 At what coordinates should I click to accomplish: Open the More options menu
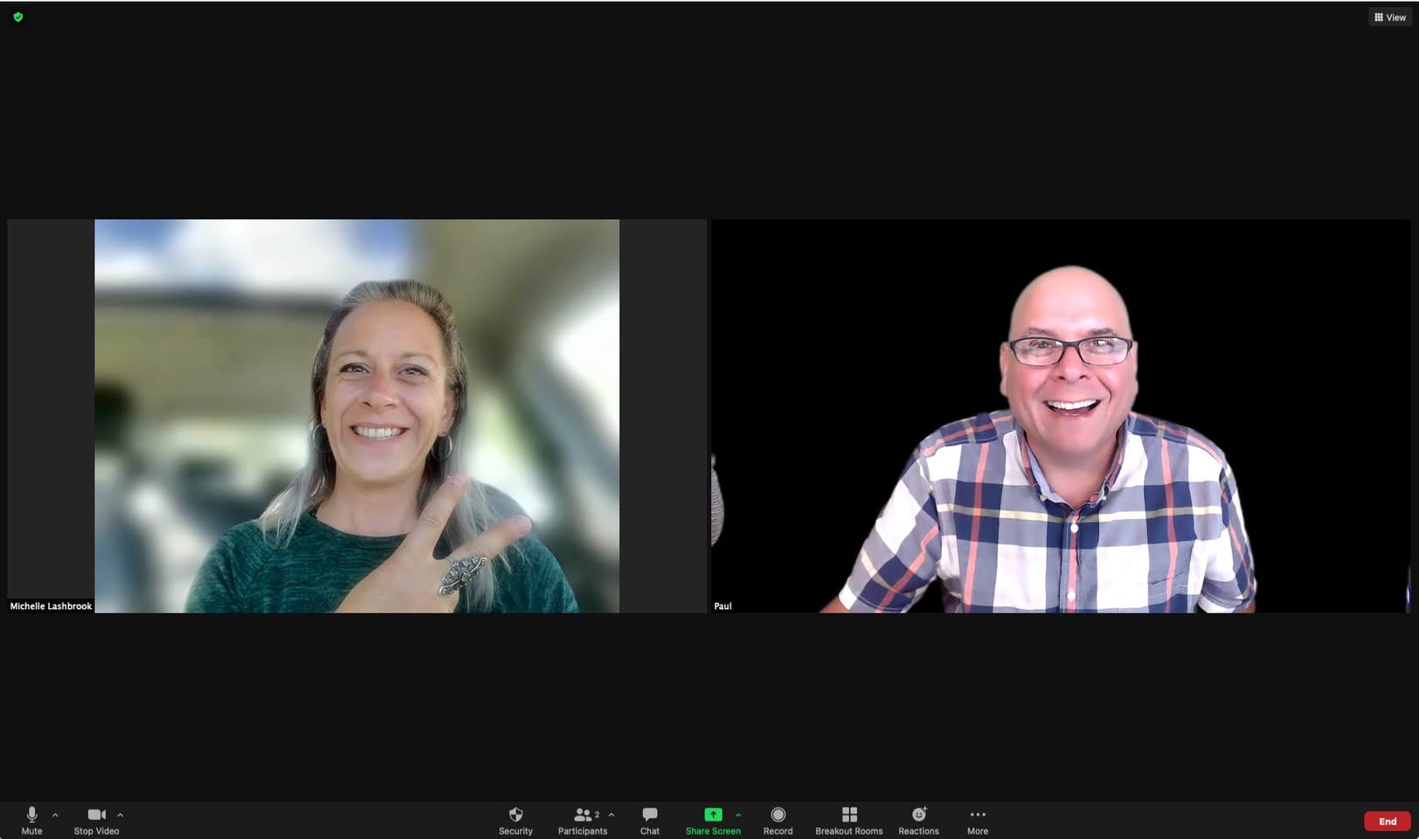tap(978, 821)
